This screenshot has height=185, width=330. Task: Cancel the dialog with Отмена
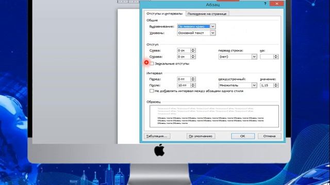tap(269, 136)
